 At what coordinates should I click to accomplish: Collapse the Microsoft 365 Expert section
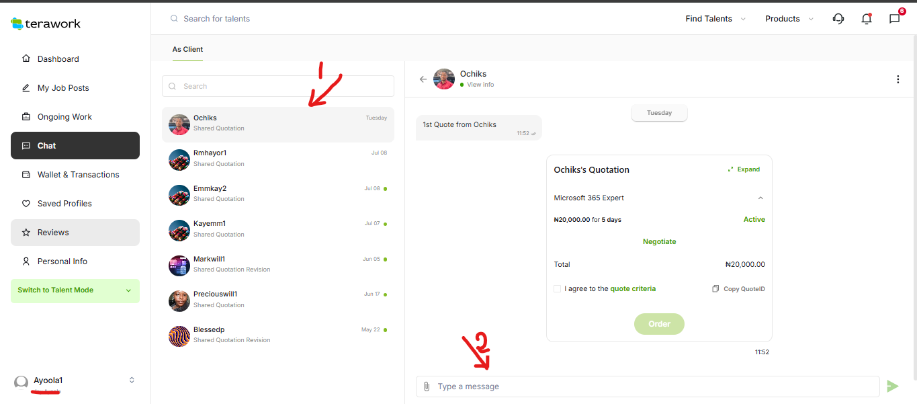pyautogui.click(x=760, y=198)
